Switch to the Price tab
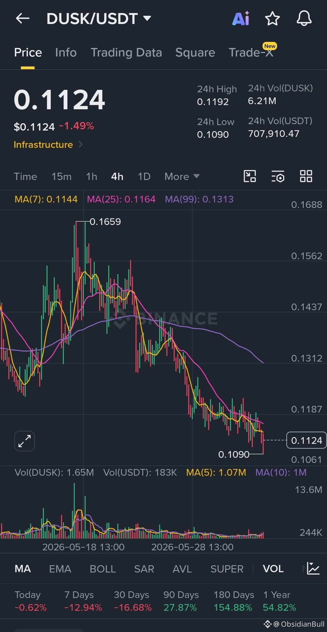Viewport: 327px width, 632px height. (28, 53)
